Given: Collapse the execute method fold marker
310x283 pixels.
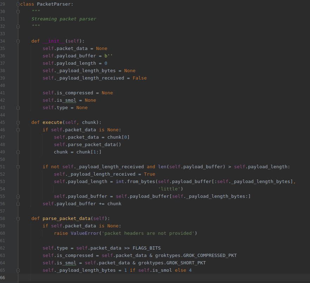Looking at the screenshot, I should click(x=18, y=122).
